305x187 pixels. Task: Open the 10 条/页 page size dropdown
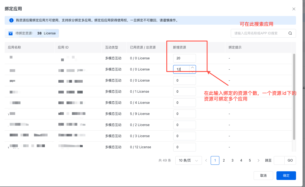(188, 160)
